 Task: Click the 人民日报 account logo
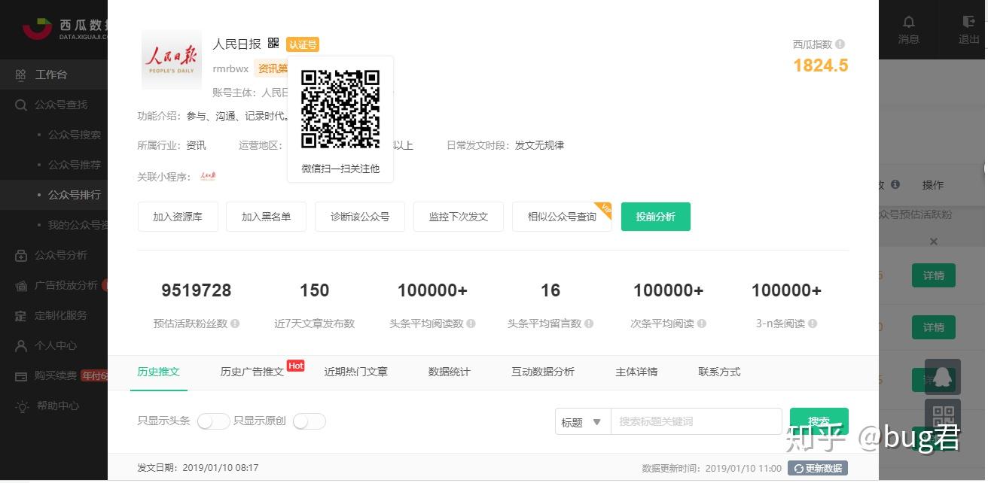[172, 59]
